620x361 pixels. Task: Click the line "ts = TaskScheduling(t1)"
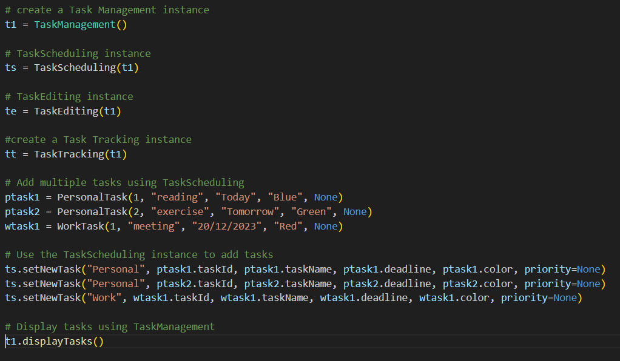pyautogui.click(x=72, y=68)
